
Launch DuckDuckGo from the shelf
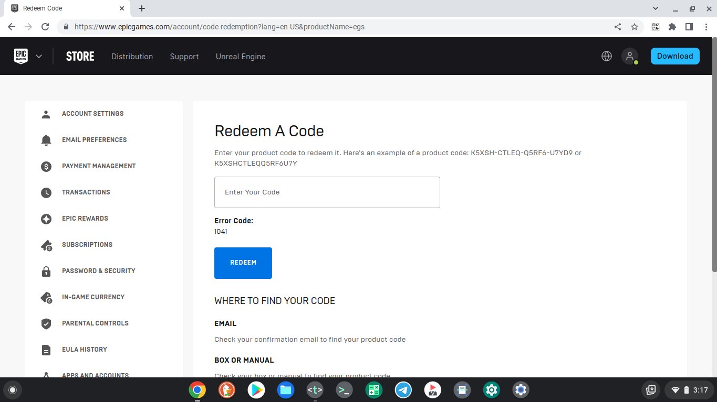click(227, 389)
